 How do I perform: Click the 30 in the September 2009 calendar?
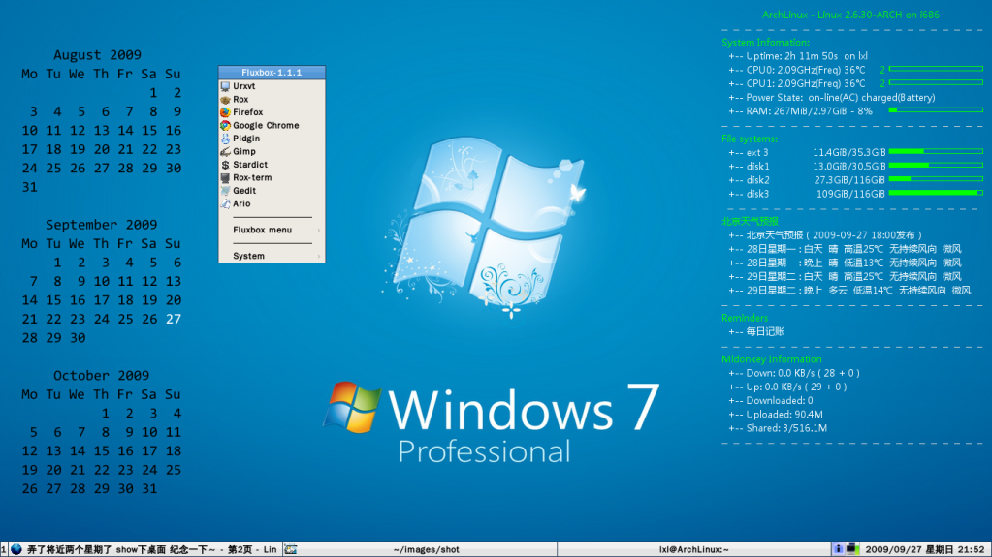[78, 338]
